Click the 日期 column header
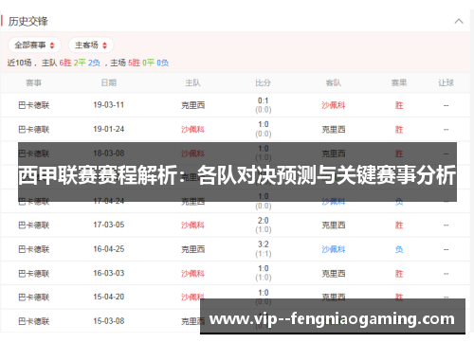 click(109, 83)
